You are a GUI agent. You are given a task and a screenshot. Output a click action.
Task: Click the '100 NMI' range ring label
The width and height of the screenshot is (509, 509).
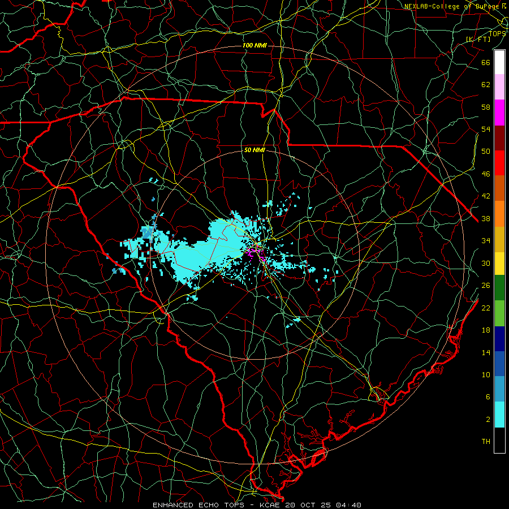(255, 45)
